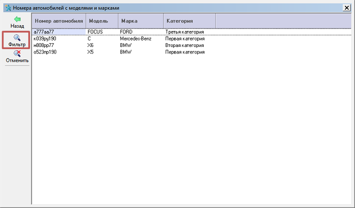The image size is (355, 208).
Task: Click the Mercedes-Benz brand cell
Action: tap(141, 39)
